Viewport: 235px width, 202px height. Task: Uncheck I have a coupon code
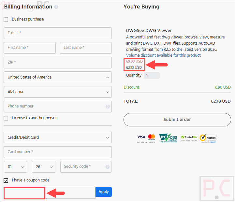(x=6, y=180)
